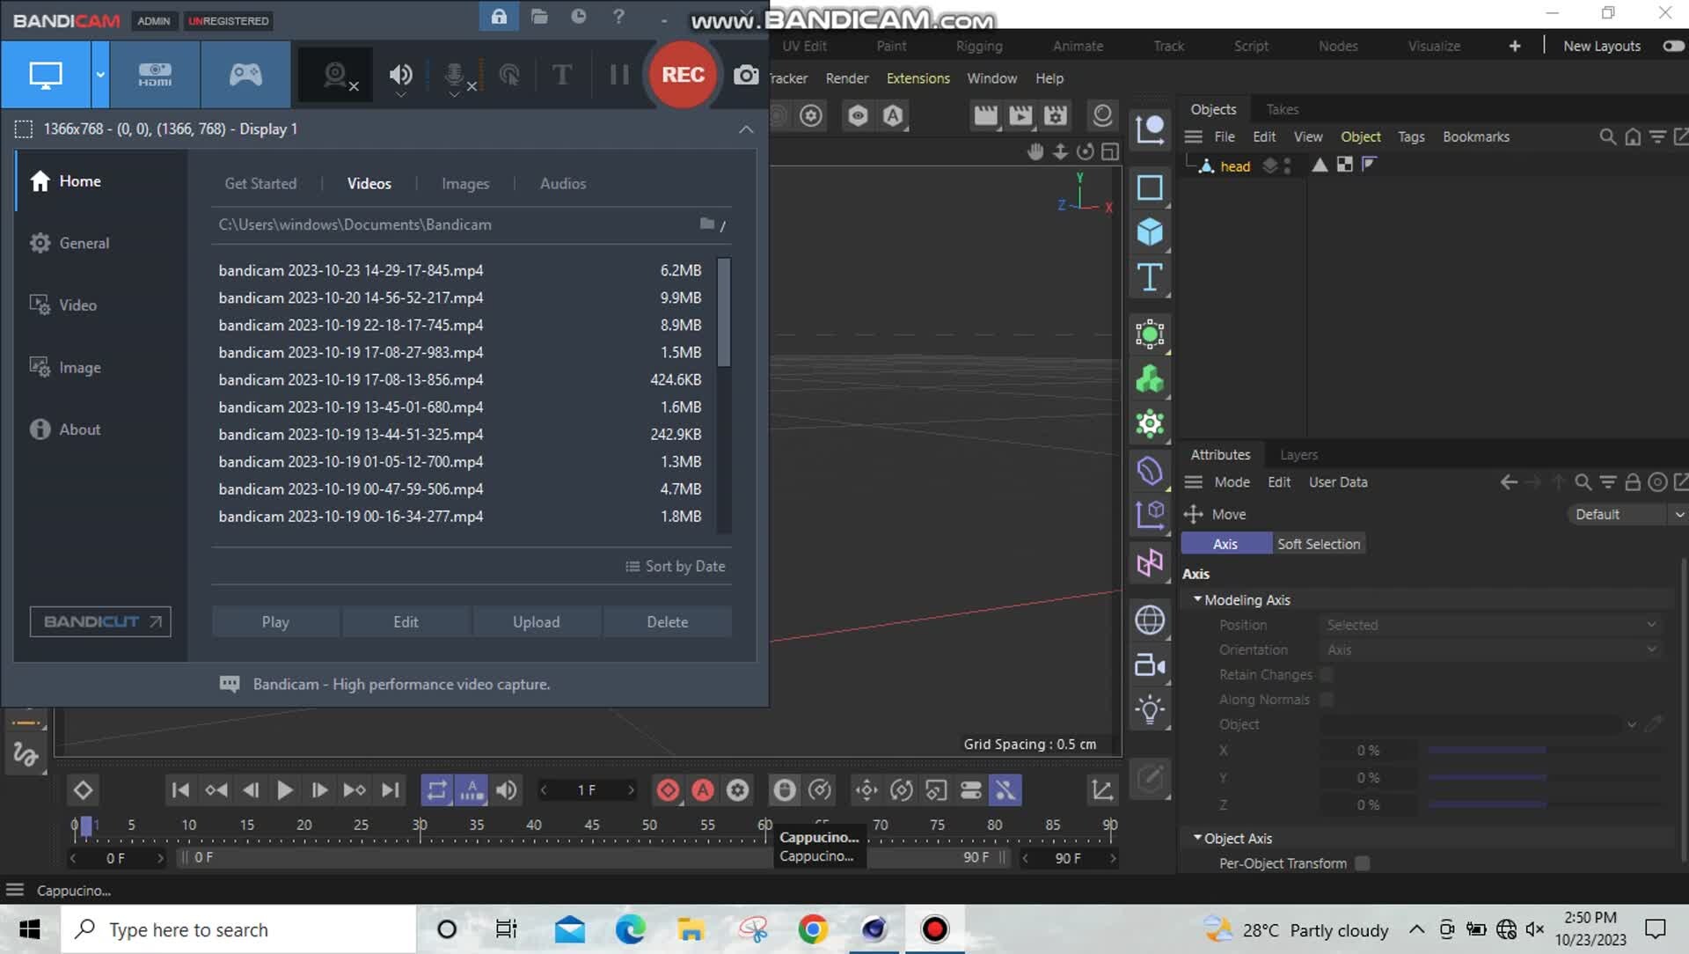Click the Light object icon

tap(1150, 709)
